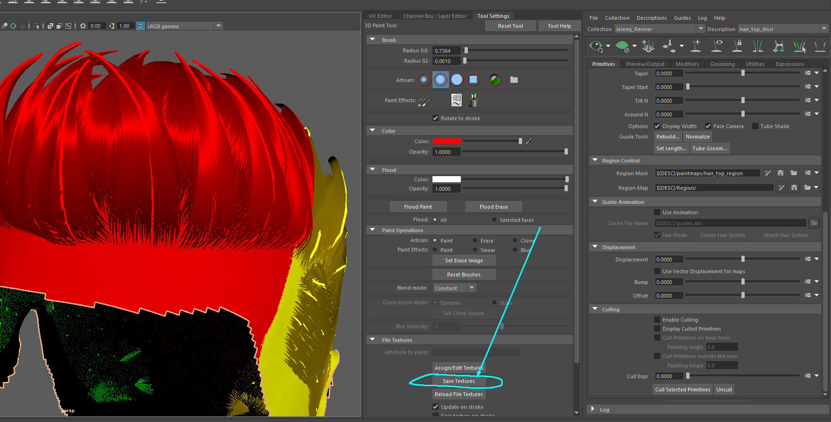Click the white Flood Color swatch
Viewport: 831px width, 422px height.
pyautogui.click(x=447, y=179)
